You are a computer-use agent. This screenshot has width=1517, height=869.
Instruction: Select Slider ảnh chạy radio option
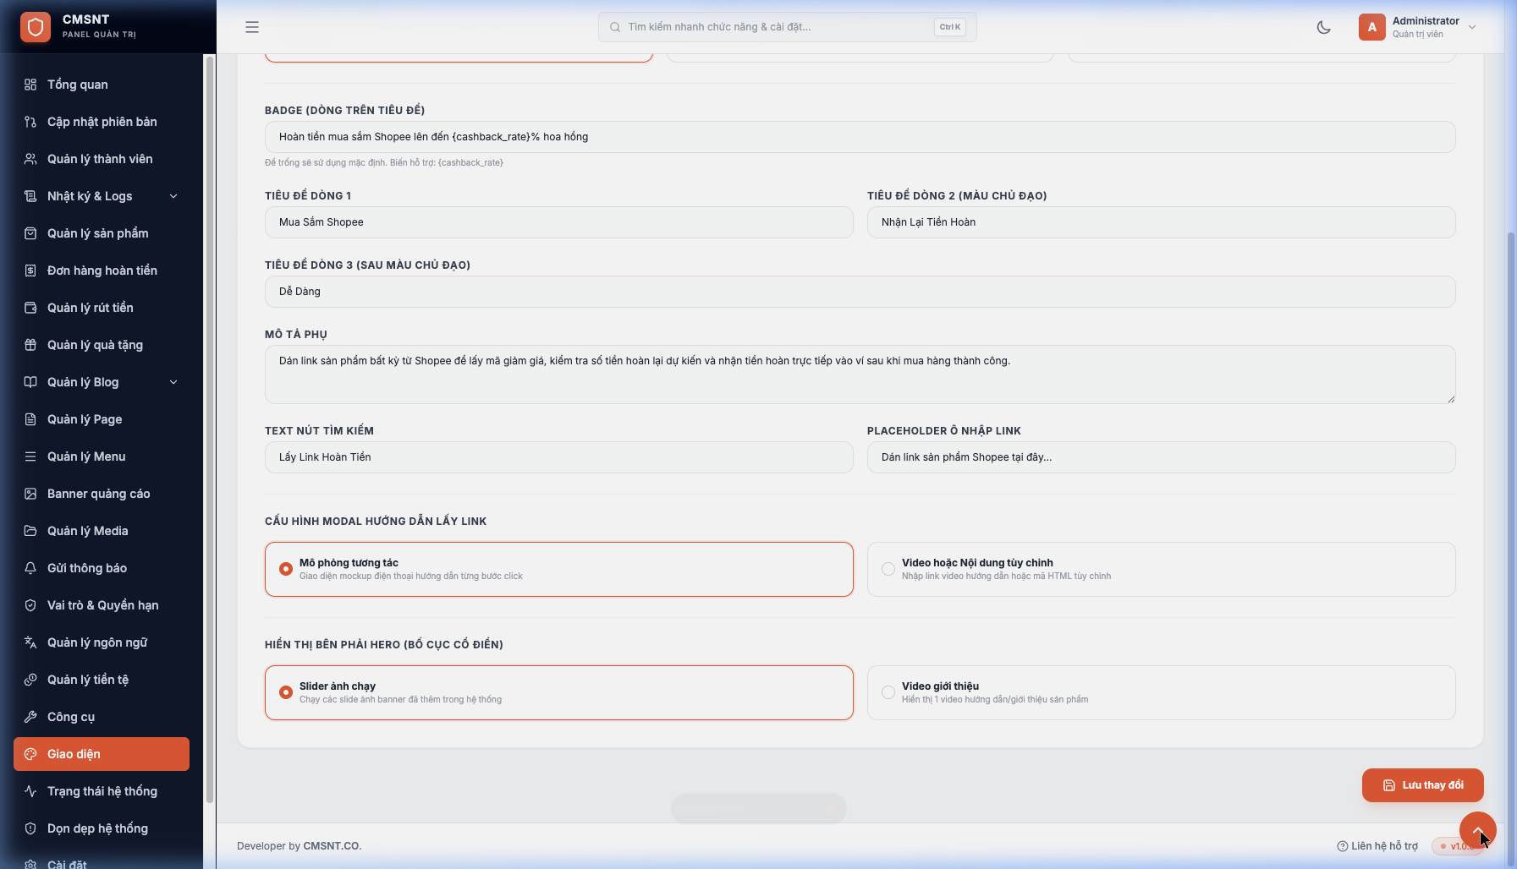pos(286,692)
